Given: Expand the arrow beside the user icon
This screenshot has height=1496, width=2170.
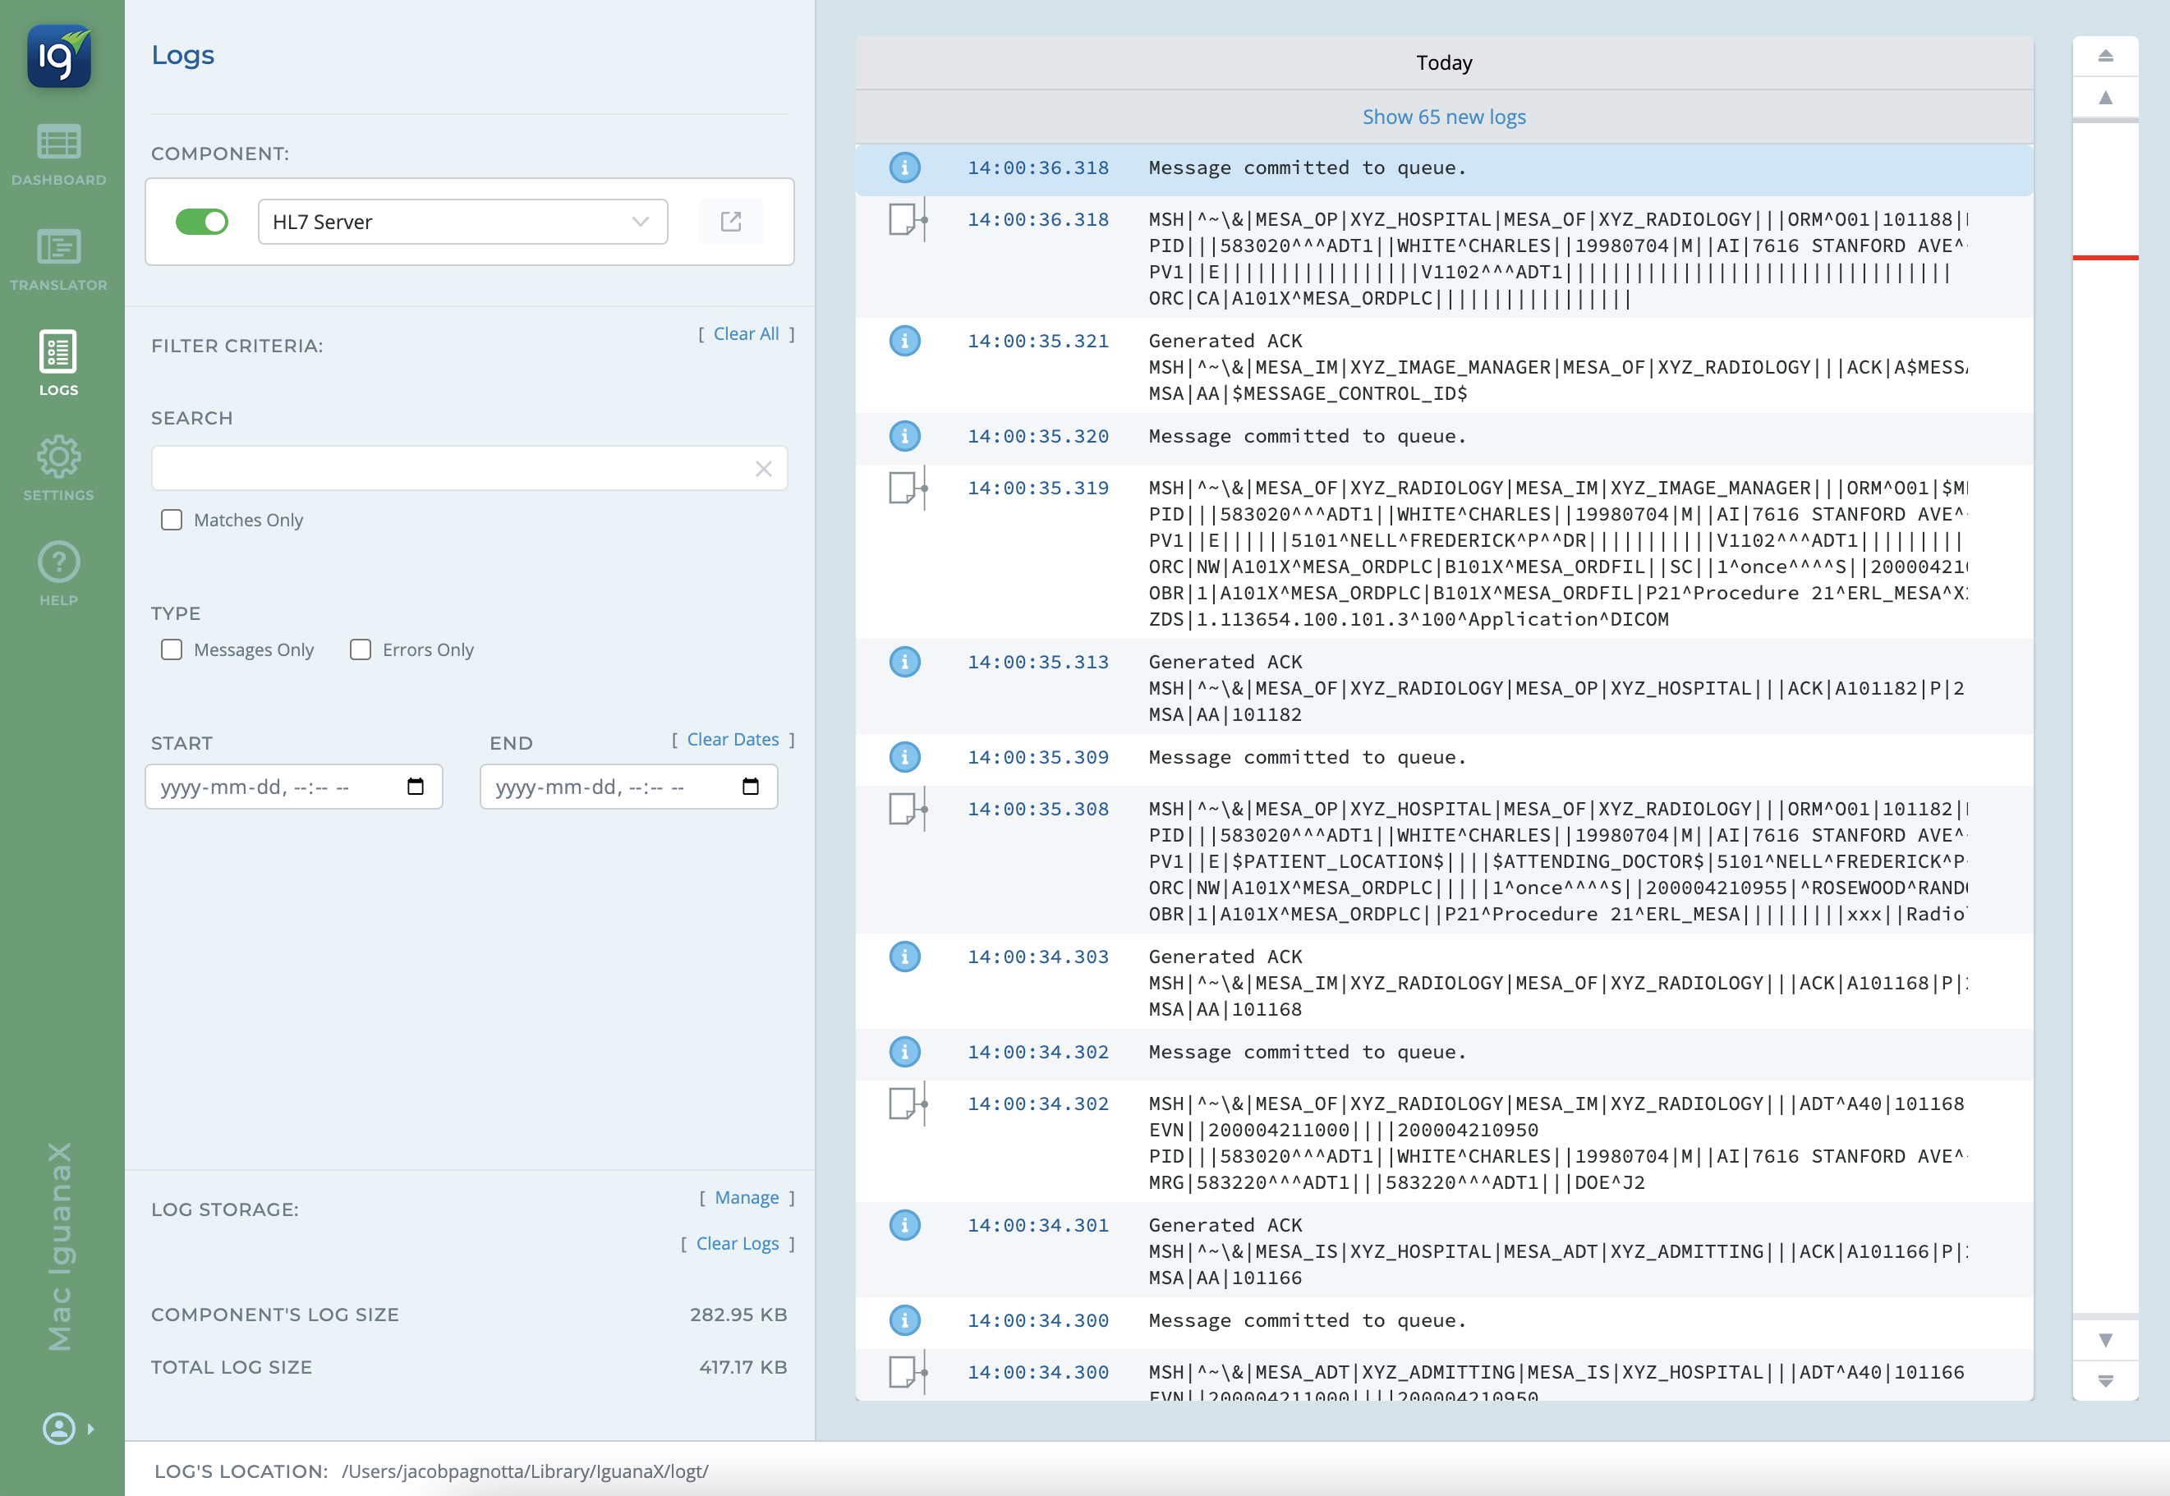Looking at the screenshot, I should pyautogui.click(x=91, y=1429).
